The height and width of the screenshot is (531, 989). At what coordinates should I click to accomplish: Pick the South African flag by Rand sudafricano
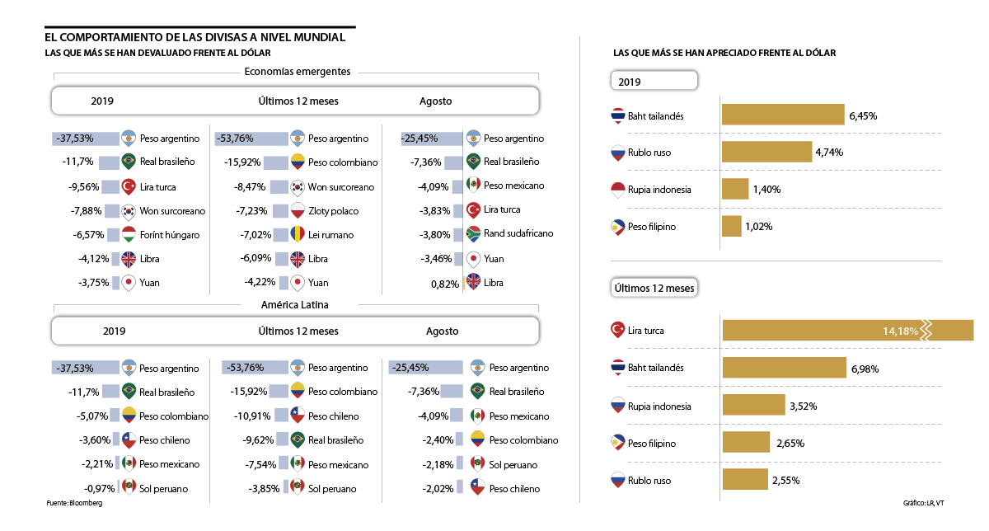[x=473, y=233]
